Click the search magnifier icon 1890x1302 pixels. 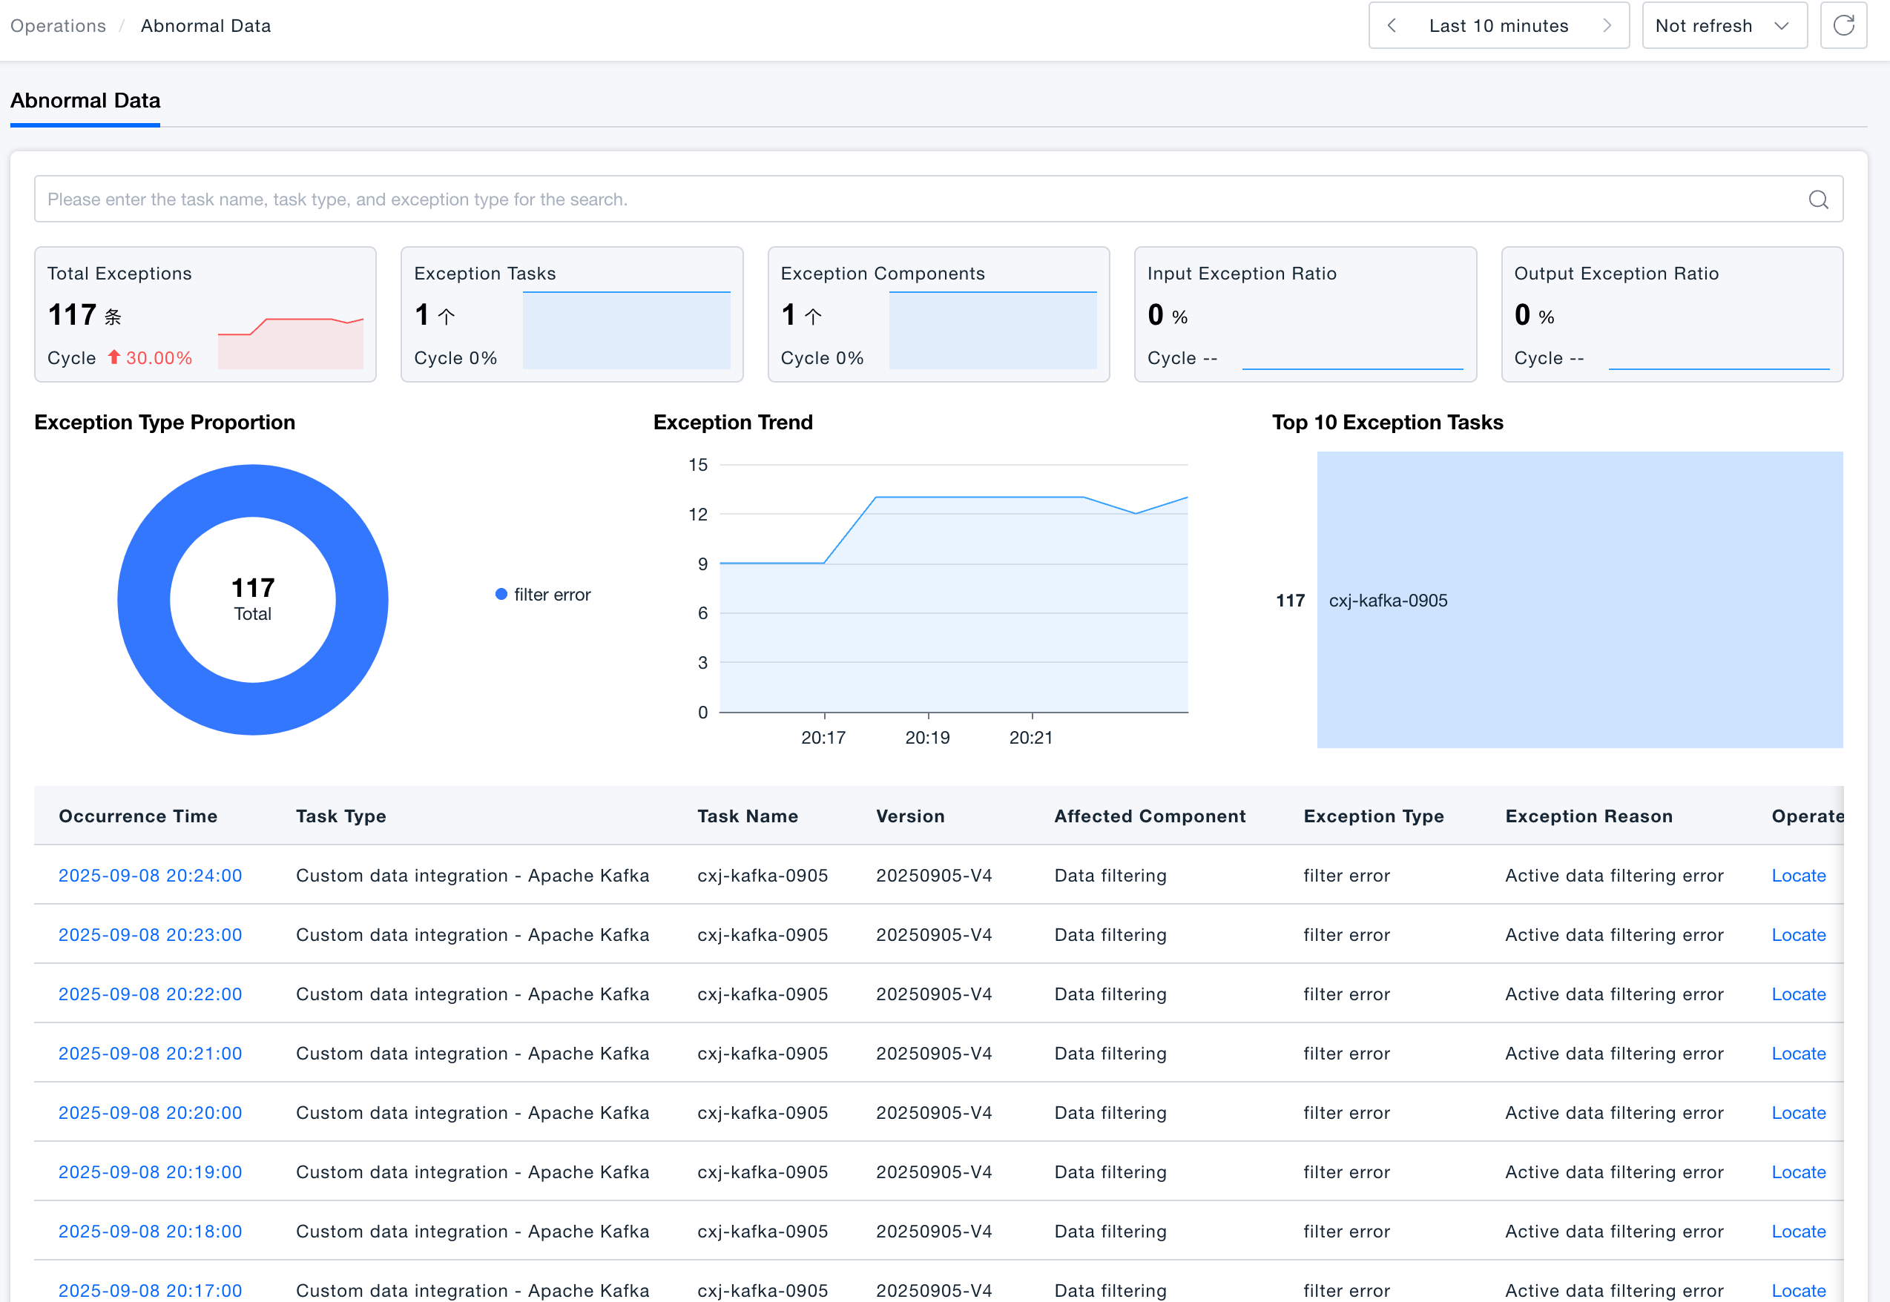tap(1817, 199)
